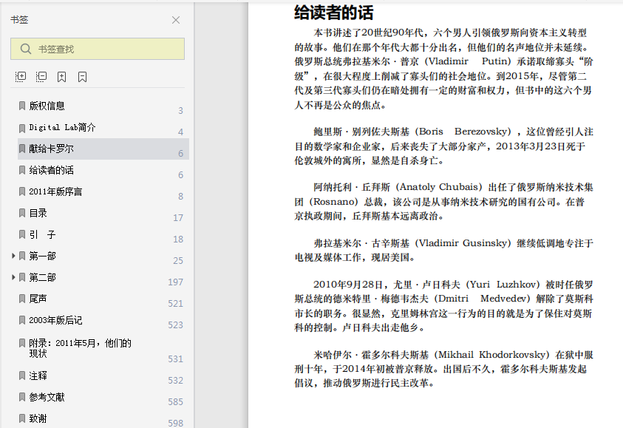Open the 参考文献 bookmark
This screenshot has width=623, height=428.
coord(47,397)
